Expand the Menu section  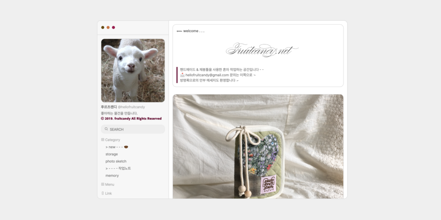tap(110, 184)
